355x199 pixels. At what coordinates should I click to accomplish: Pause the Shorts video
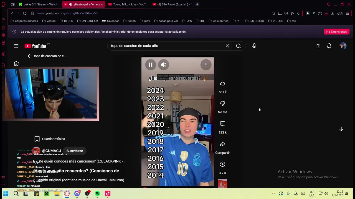[151, 65]
